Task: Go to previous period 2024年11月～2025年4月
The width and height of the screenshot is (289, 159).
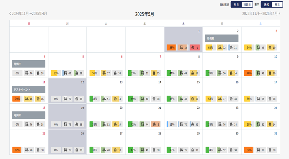Action: pos(28,13)
